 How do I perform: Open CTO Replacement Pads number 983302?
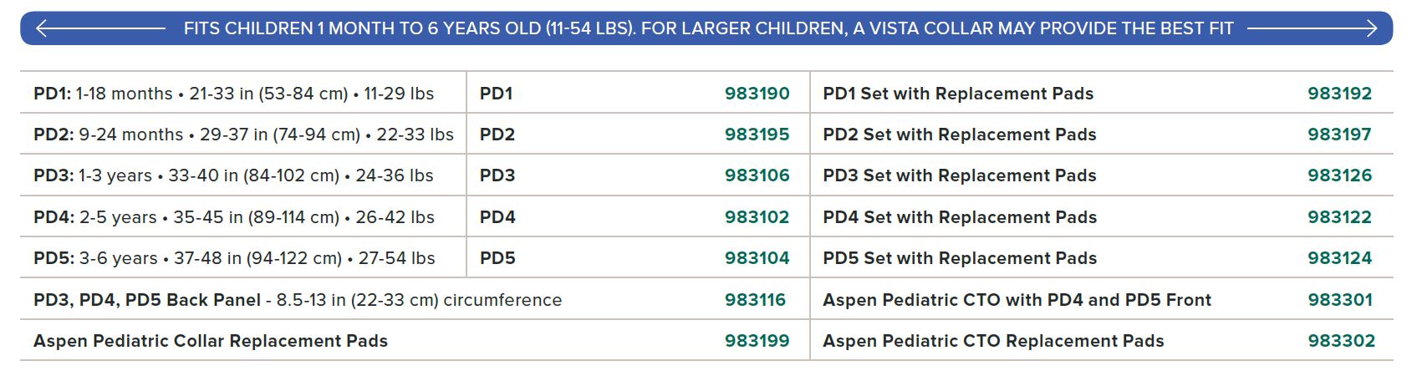tap(1341, 341)
